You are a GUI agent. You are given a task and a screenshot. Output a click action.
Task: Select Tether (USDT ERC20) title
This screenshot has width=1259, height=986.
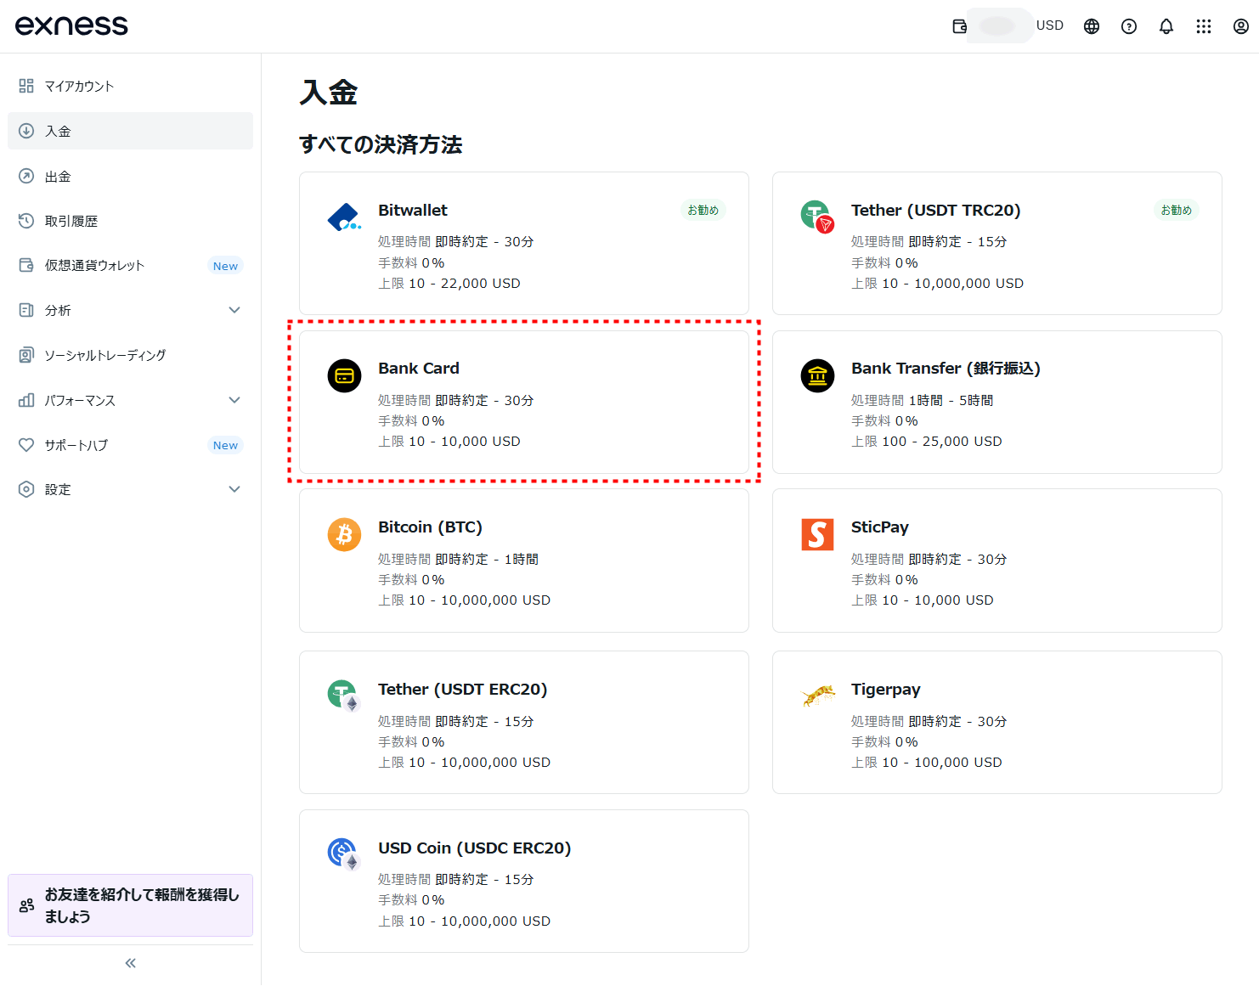point(463,689)
